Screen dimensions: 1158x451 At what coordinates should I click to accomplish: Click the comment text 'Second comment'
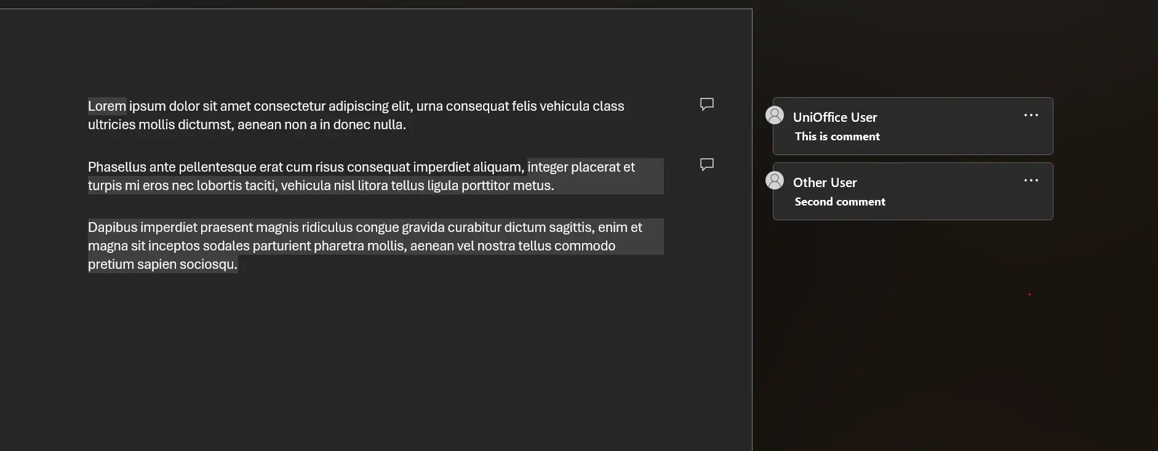[840, 202]
